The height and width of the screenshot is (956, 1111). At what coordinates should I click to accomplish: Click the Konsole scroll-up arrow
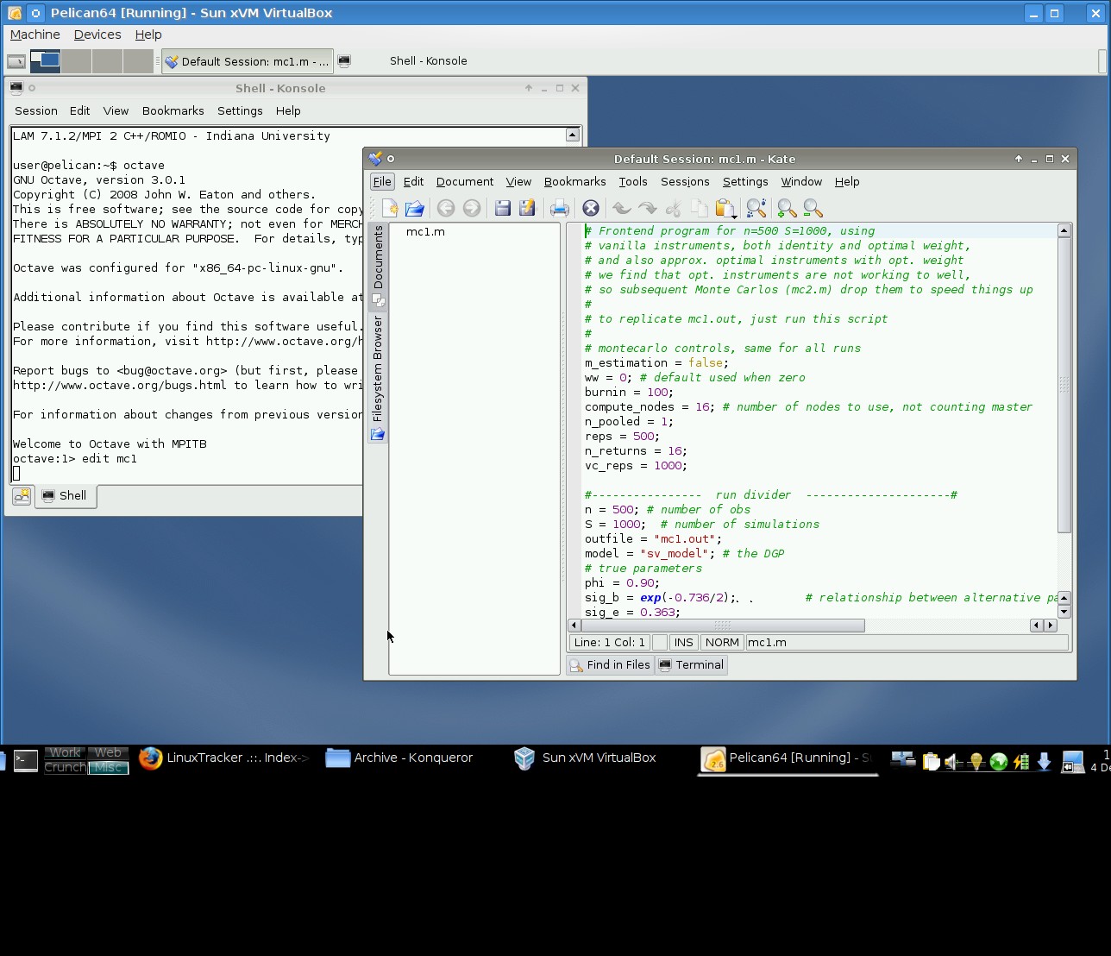(572, 135)
